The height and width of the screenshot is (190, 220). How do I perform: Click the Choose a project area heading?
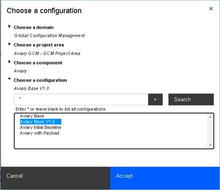click(39, 45)
